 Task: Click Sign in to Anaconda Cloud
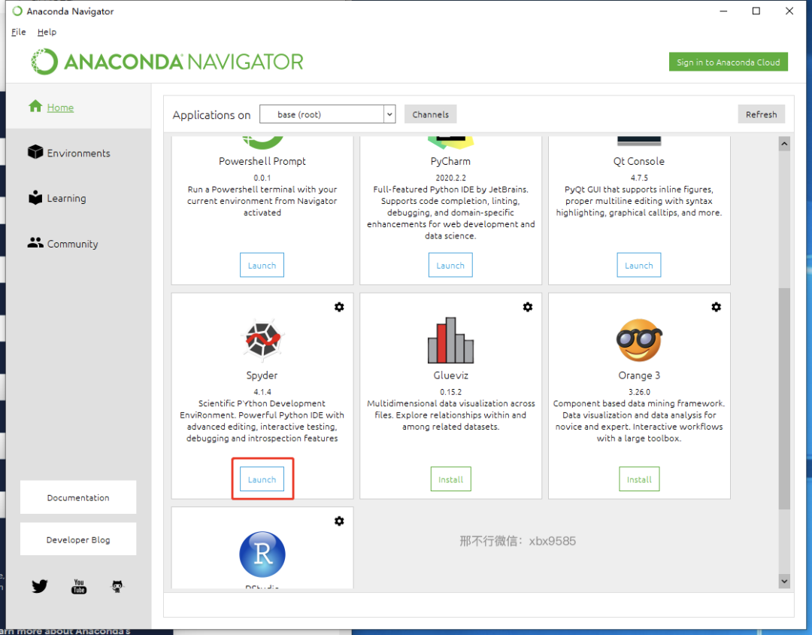(728, 62)
